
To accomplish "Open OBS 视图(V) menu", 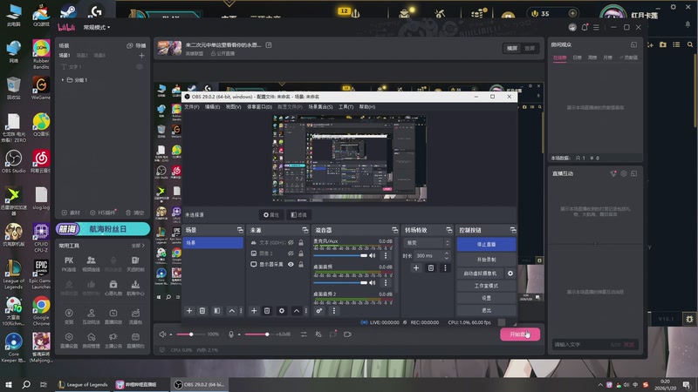I will point(233,107).
